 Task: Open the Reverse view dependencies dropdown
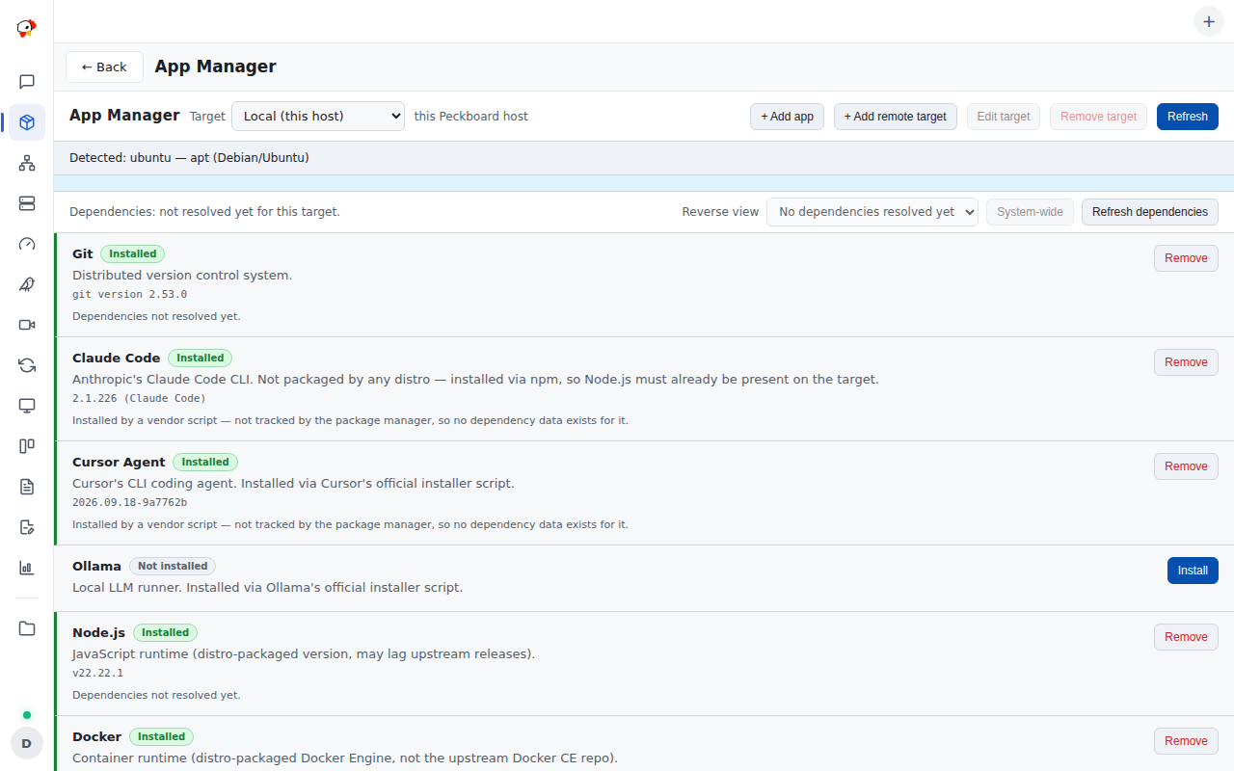(x=872, y=212)
